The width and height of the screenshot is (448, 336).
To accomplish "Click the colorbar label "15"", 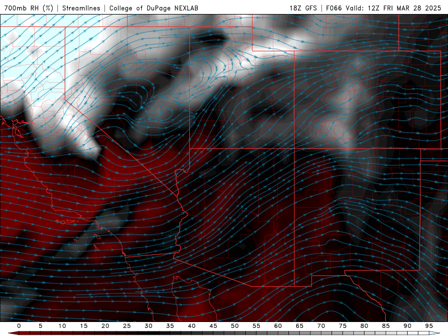I will point(83,326).
